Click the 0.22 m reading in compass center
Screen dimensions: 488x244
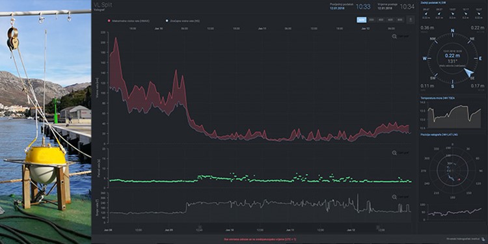(452, 56)
